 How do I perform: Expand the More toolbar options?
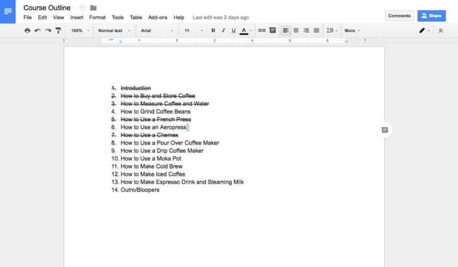point(352,30)
